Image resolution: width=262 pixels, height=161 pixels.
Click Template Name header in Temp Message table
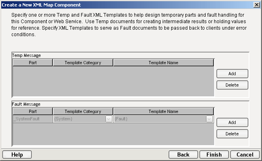(x=163, y=63)
